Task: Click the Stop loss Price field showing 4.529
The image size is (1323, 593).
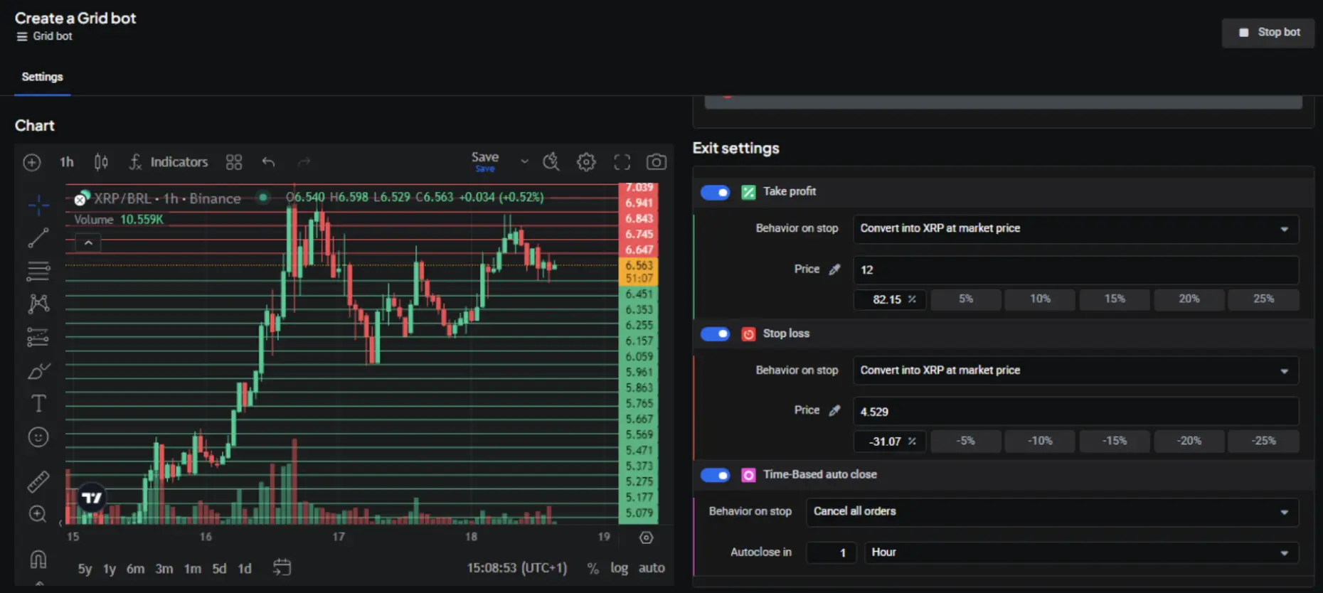Action: click(x=1075, y=412)
